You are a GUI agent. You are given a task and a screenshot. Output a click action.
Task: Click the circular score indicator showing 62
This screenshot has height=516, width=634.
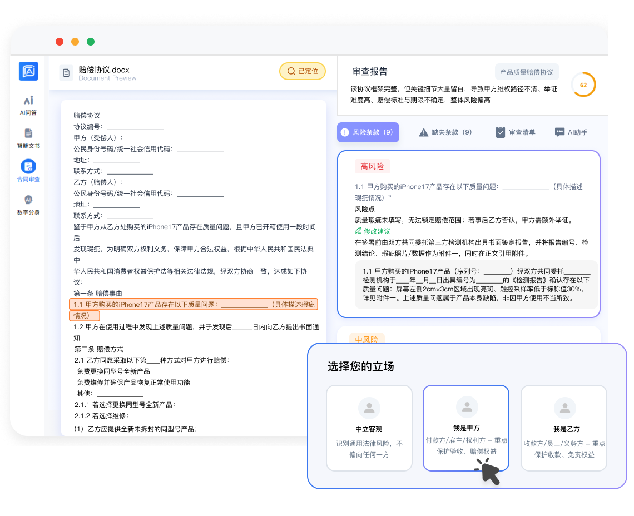point(583,85)
